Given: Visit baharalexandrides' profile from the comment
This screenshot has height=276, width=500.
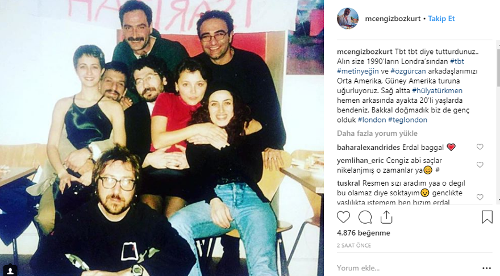Looking at the screenshot, I should (368, 147).
